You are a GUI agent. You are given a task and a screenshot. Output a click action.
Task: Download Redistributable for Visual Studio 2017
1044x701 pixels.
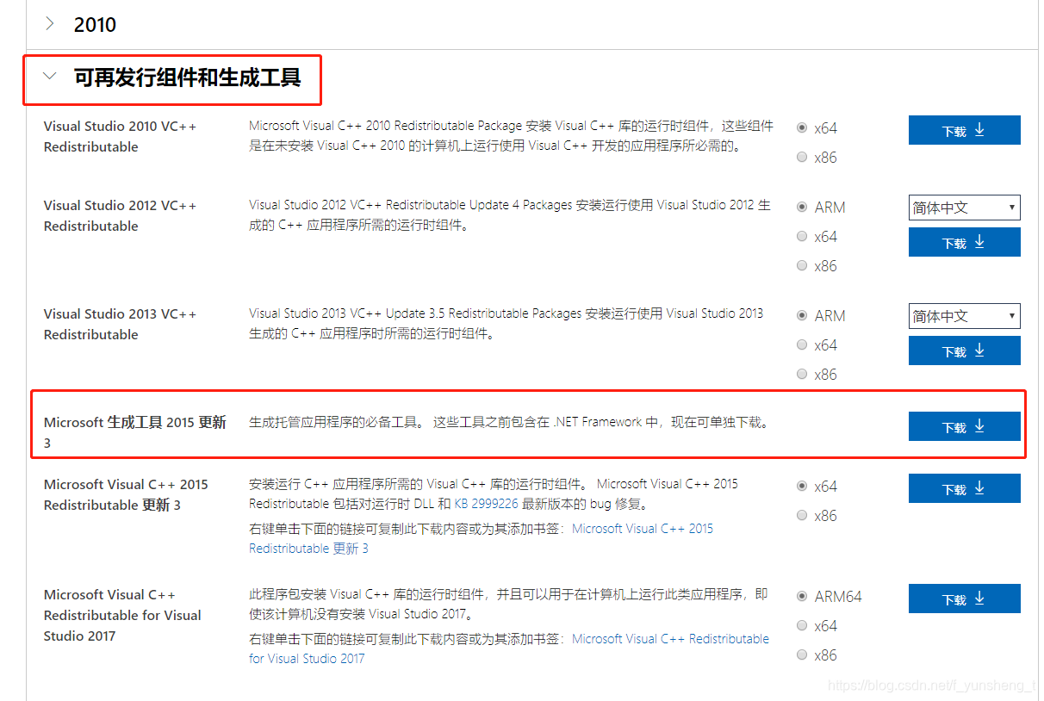click(965, 599)
